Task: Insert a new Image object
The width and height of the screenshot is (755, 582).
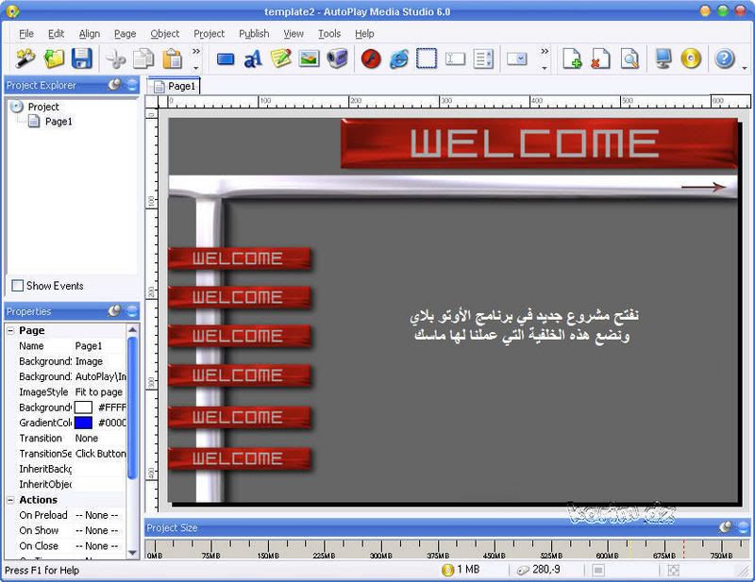Action: 310,59
